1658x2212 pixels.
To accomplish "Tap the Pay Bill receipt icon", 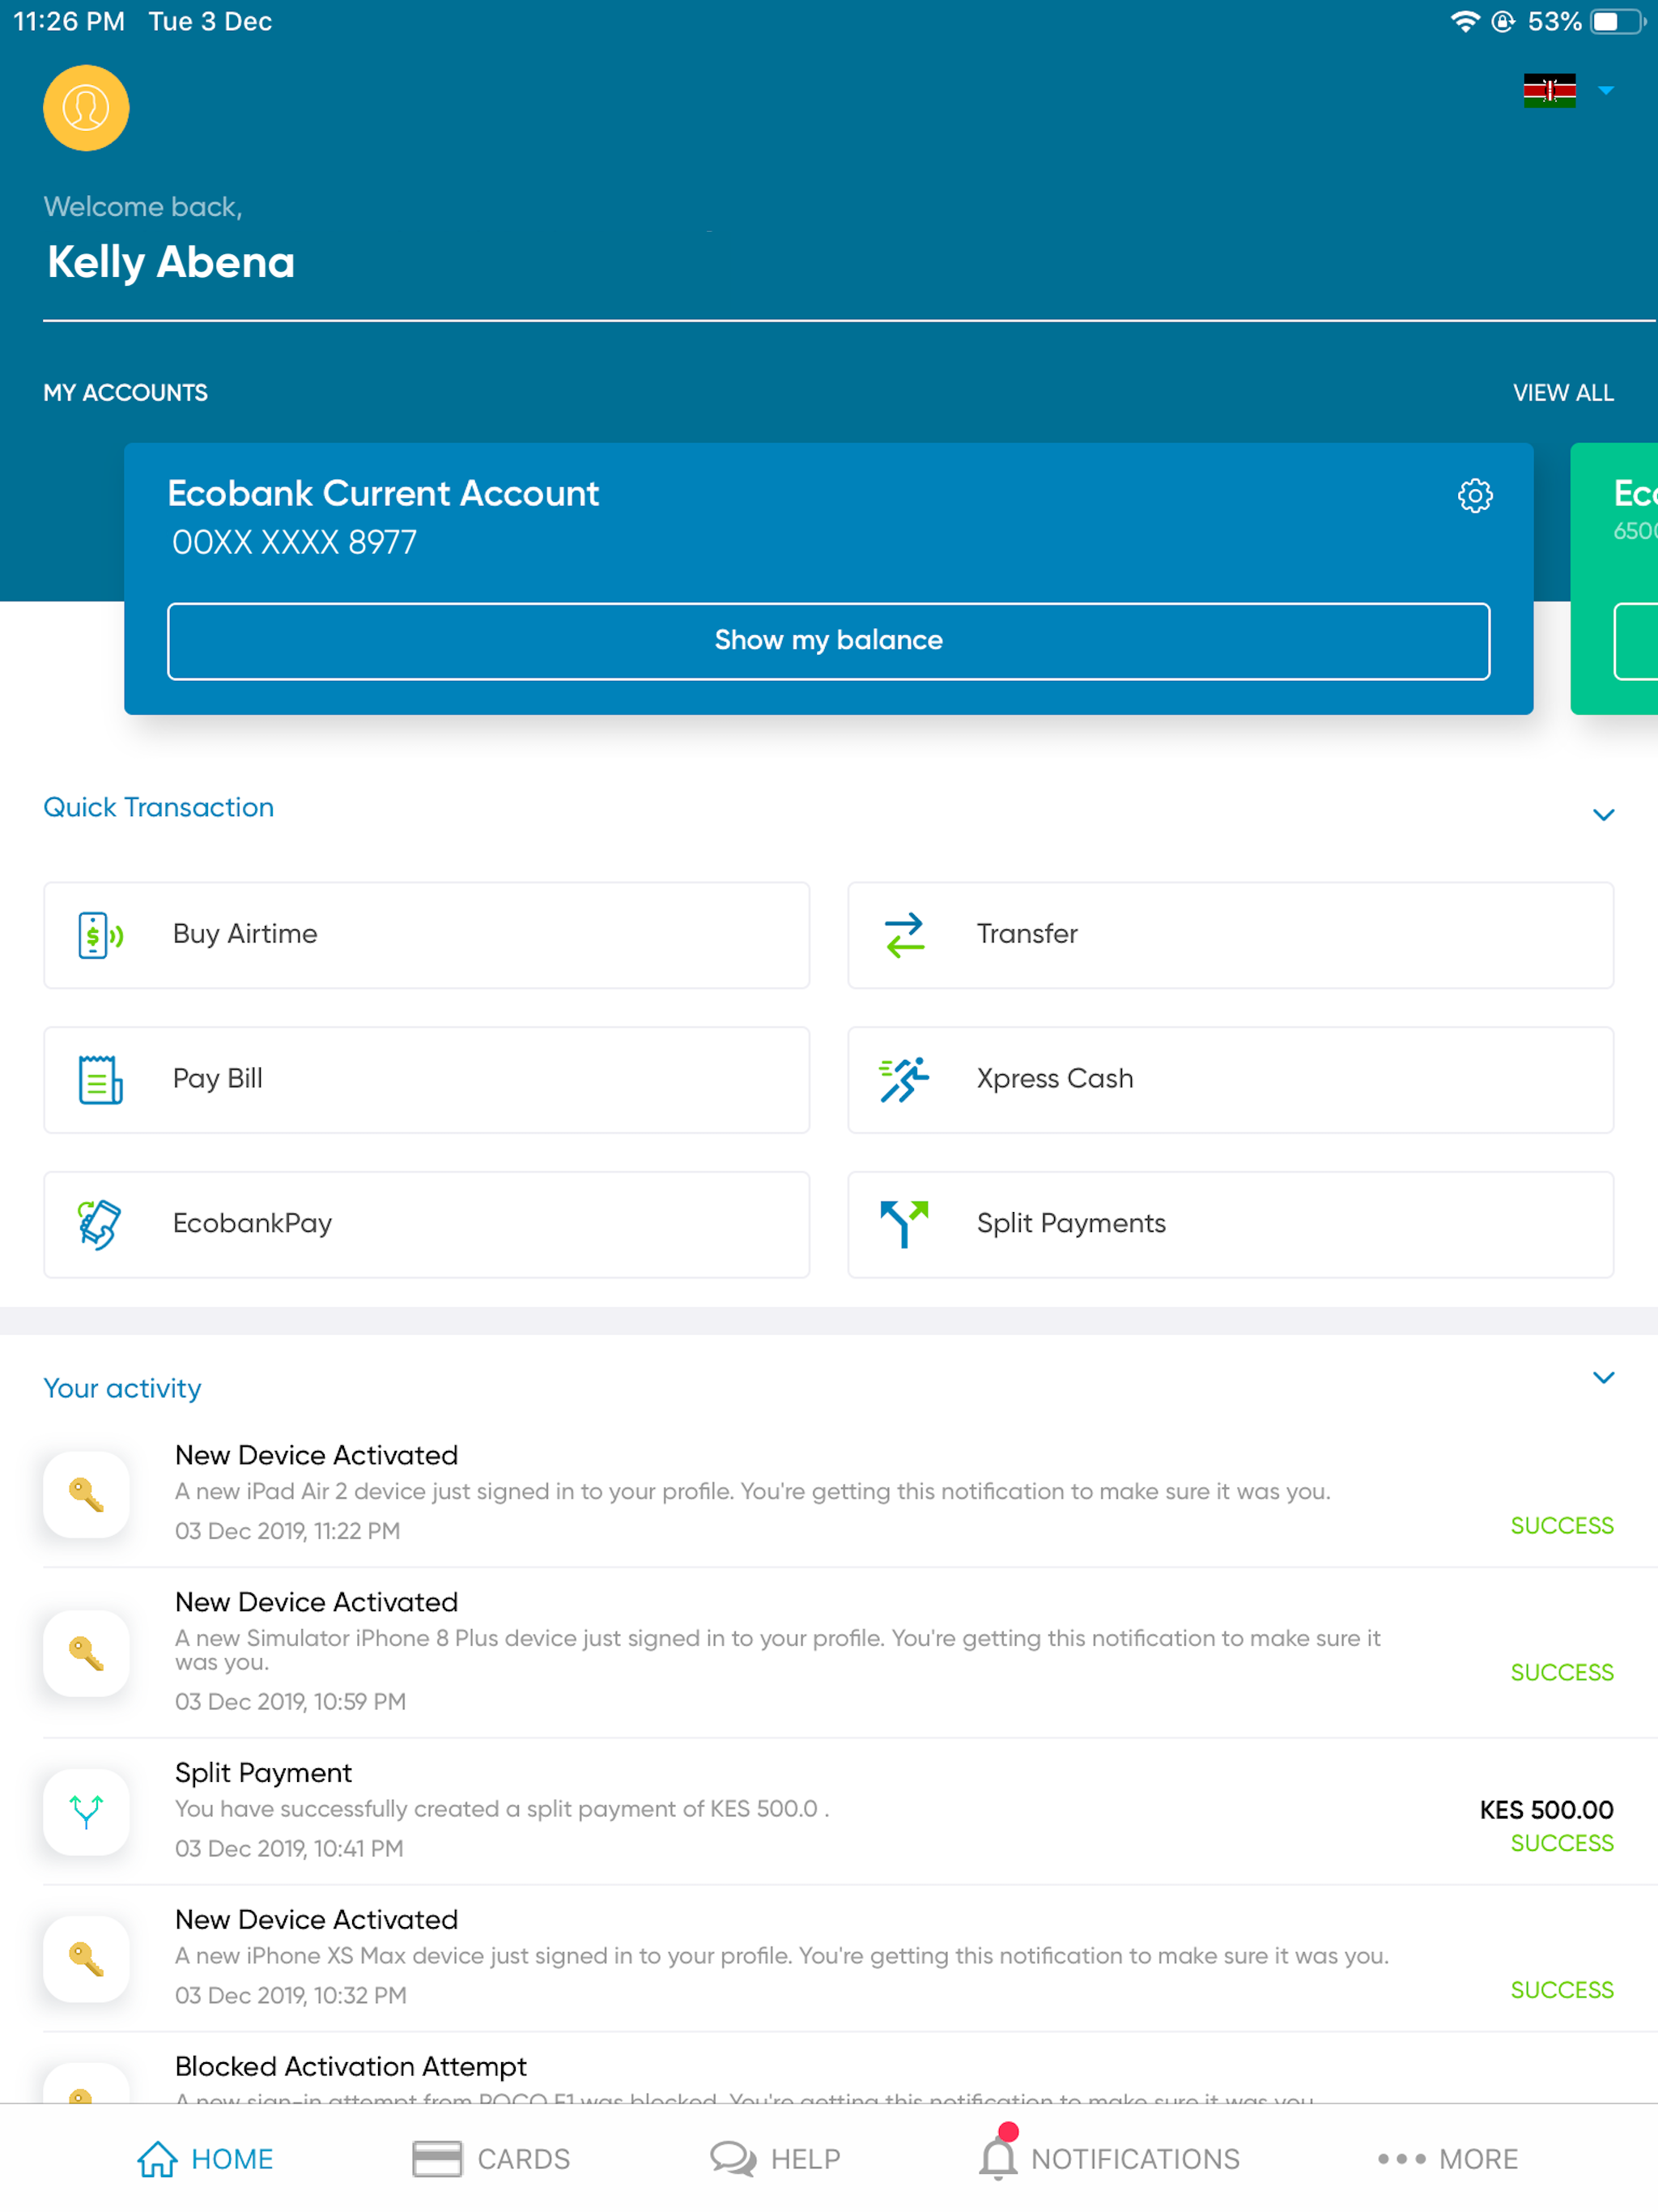I will coord(100,1079).
